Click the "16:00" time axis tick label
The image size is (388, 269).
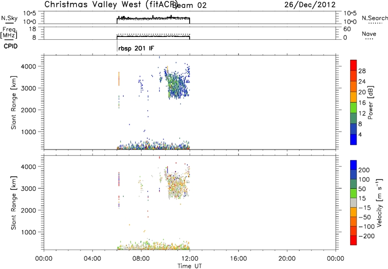click(x=238, y=259)
